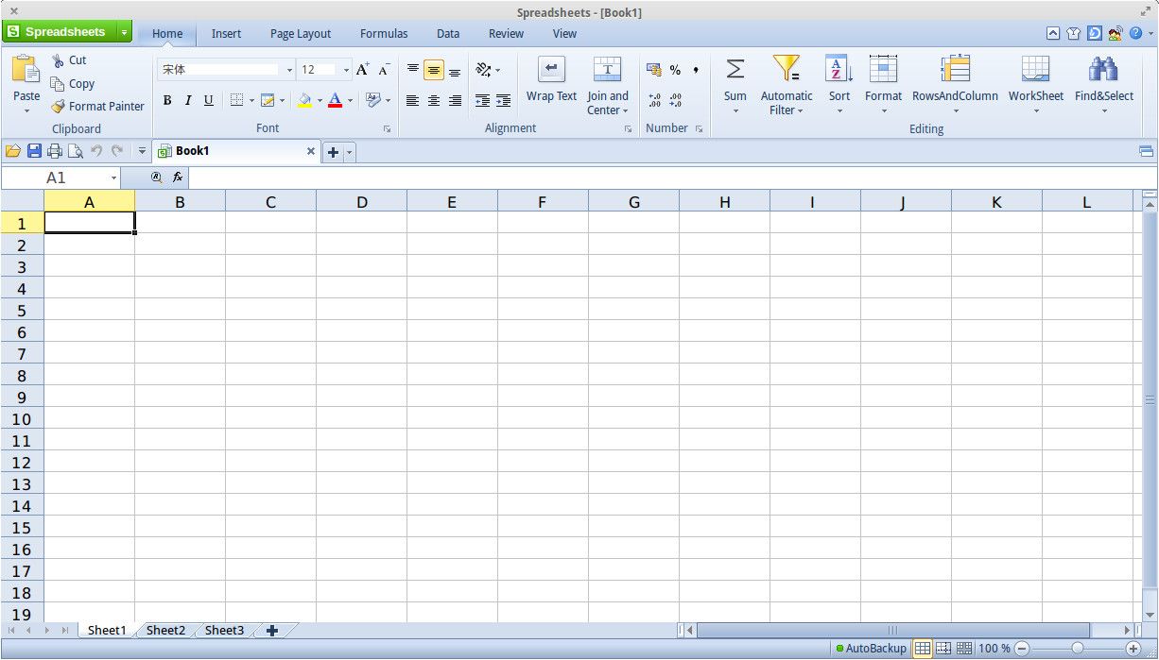Apply percent style to cell
Viewport: 1159px width, 660px height.
pos(675,70)
